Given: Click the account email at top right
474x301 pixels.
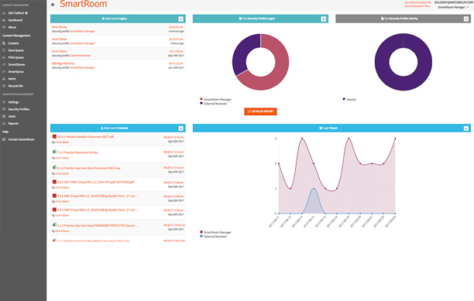Looking at the screenshot, I should coord(453,2).
